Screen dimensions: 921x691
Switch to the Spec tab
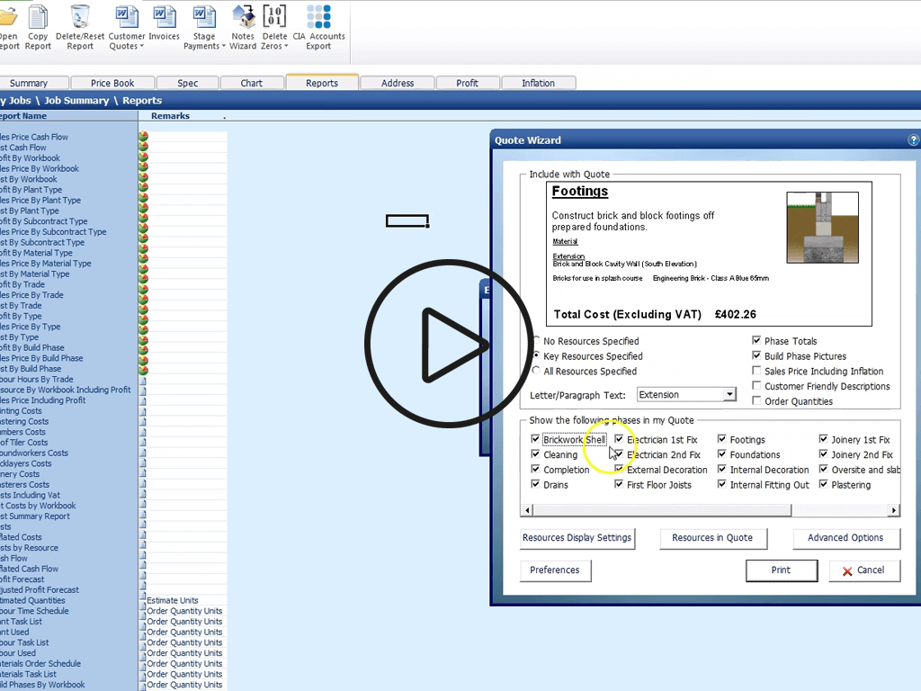pyautogui.click(x=188, y=83)
